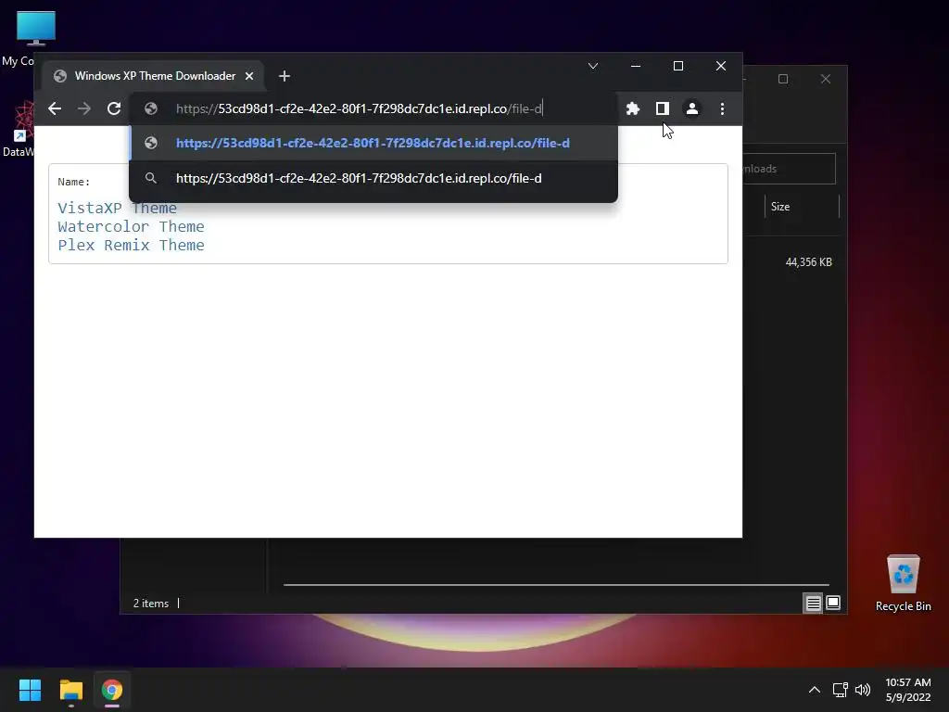Viewport: 949px width, 712px height.
Task: Open the Plex Remix Theme link
Action: tap(131, 245)
